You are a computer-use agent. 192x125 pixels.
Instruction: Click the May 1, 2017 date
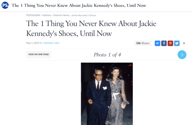(x=32, y=43)
